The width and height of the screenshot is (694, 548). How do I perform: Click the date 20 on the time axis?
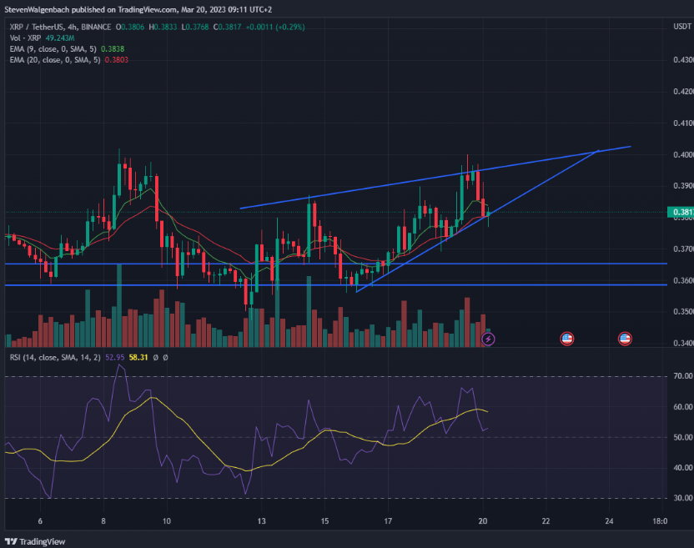click(482, 520)
